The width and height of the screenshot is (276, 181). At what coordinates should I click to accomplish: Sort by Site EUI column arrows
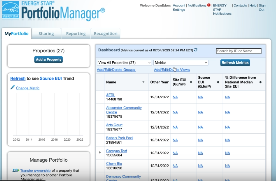click(x=191, y=82)
